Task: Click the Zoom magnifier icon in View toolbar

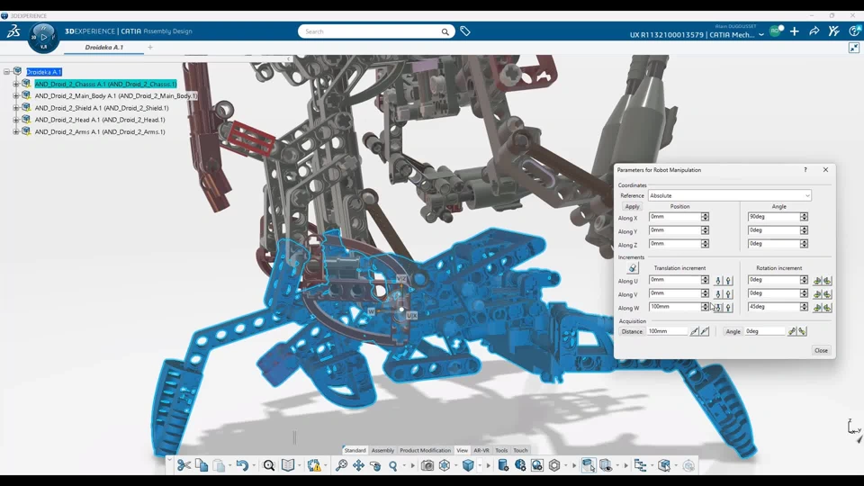Action: tap(393, 465)
